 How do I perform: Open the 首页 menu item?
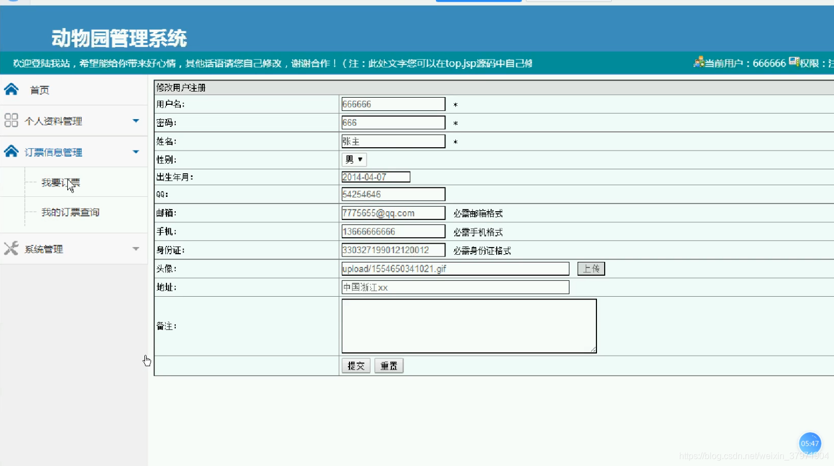click(39, 90)
